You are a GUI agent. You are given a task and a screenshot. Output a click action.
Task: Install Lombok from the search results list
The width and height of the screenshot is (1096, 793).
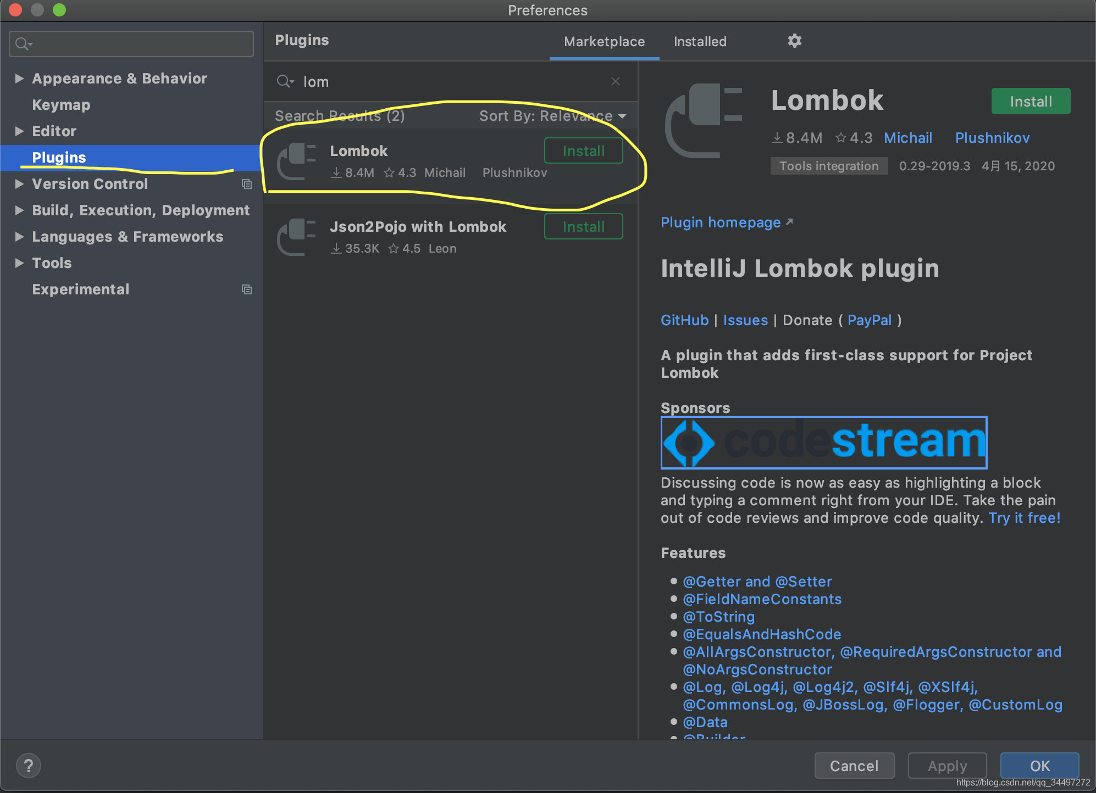583,151
